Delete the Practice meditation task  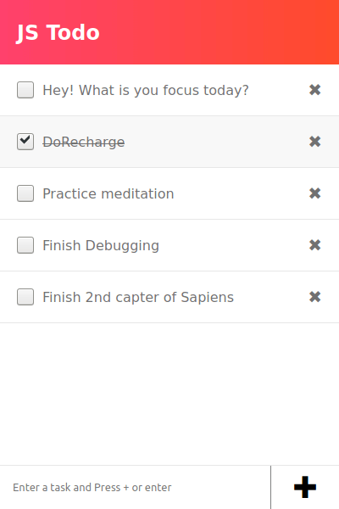pyautogui.click(x=315, y=193)
